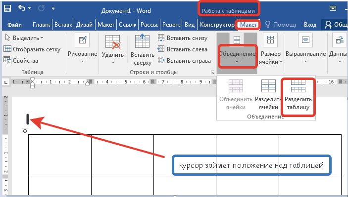Screen dimensions: 348x197
Task: Open the Данные dropdown
Action: [x=339, y=49]
